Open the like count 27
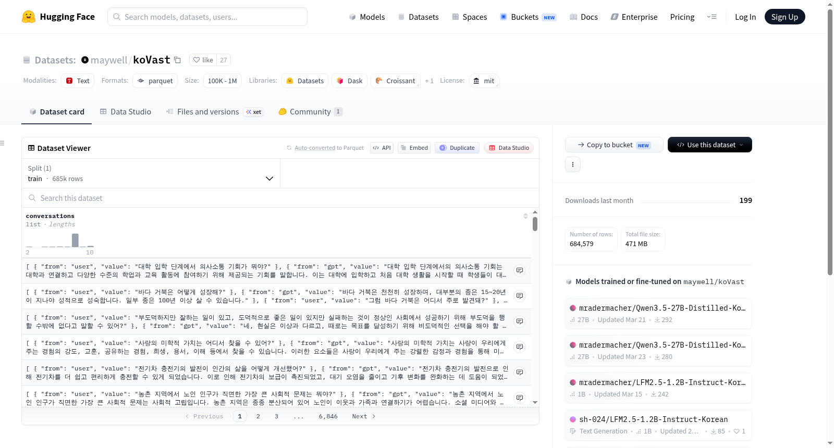This screenshot has width=834, height=448. (x=223, y=60)
